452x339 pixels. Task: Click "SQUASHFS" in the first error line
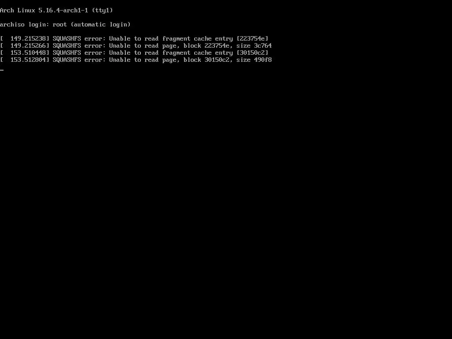pyautogui.click(x=67, y=39)
